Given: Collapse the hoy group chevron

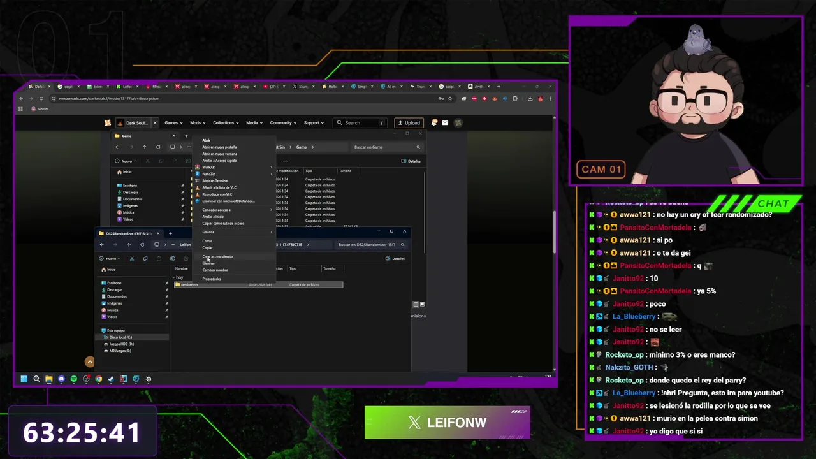Looking at the screenshot, I should [x=173, y=277].
